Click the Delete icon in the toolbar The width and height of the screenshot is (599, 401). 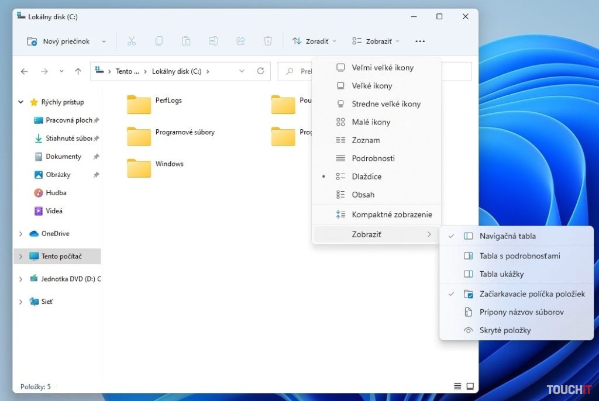click(x=268, y=41)
